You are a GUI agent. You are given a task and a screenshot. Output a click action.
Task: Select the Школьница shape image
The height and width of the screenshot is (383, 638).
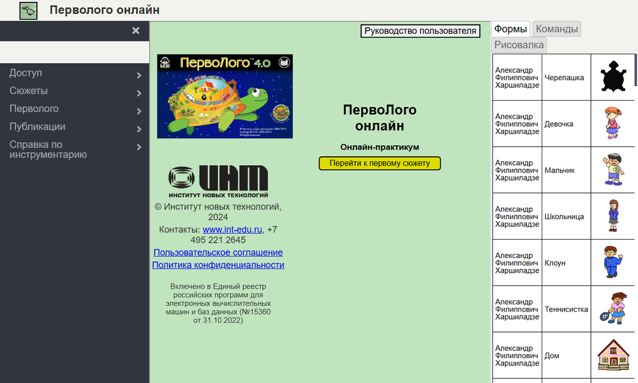[x=613, y=216]
